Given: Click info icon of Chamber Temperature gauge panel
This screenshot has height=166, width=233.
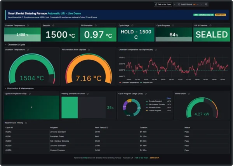Looking at the screenshot, I should click(x=28, y=50).
